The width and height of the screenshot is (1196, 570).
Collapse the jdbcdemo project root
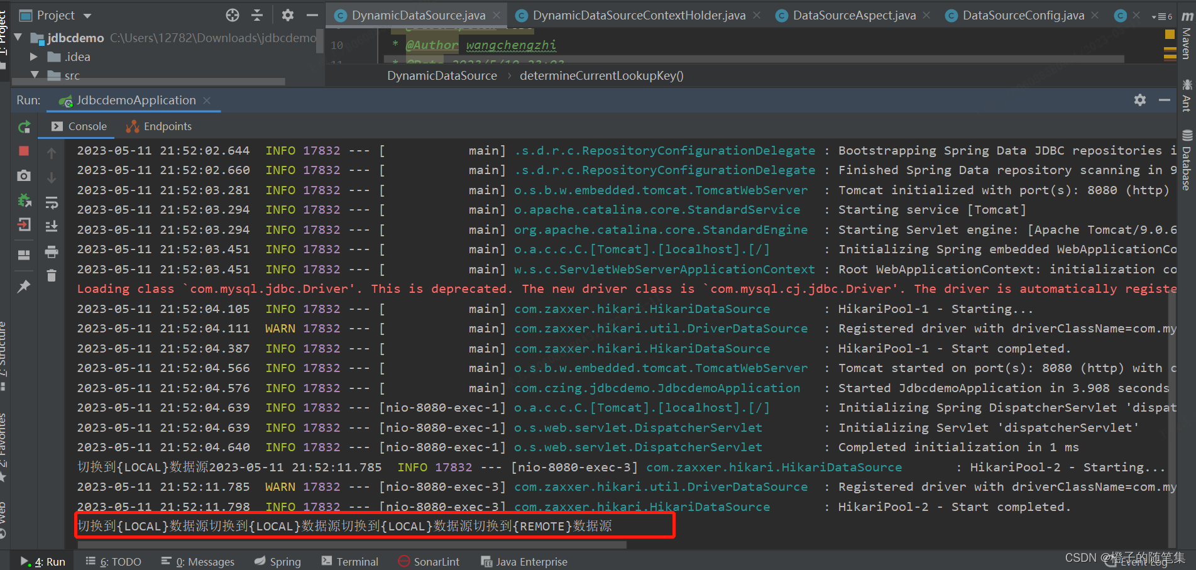[18, 38]
